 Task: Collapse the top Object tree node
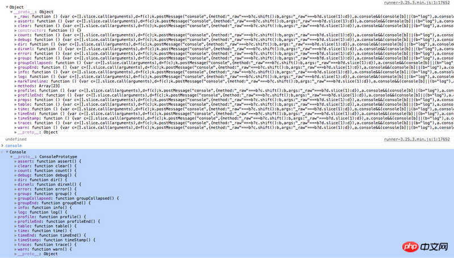pos(7,7)
